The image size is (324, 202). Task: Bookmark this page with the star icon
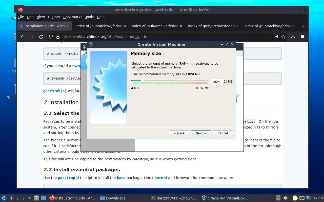click(283, 37)
